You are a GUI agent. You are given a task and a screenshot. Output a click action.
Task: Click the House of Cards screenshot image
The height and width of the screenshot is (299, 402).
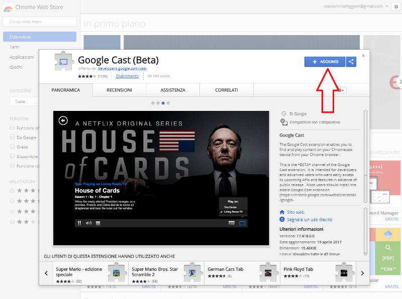click(161, 178)
